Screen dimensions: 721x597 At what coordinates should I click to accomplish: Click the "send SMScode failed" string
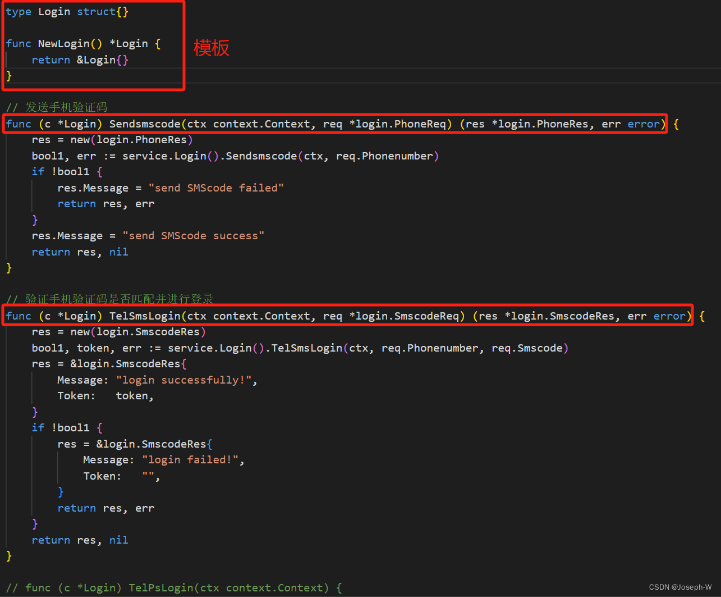pos(216,188)
